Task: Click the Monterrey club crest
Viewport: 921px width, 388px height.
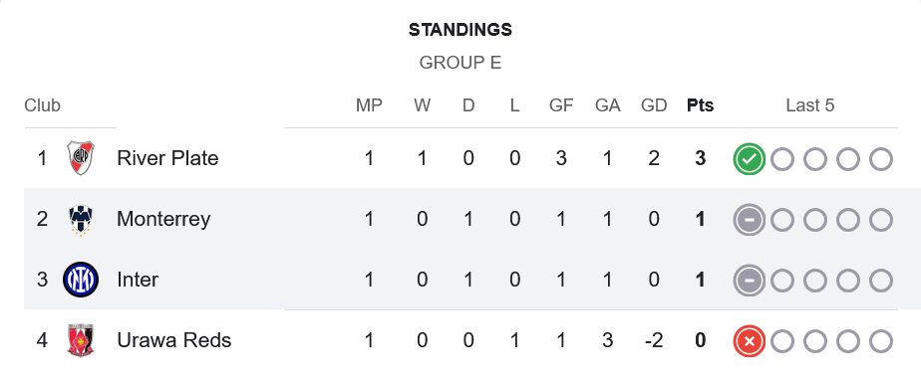Action: pyautogui.click(x=81, y=219)
